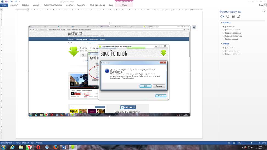Click the Вход sign-in link
The image size is (267, 150).
pyautogui.click(x=261, y=5)
